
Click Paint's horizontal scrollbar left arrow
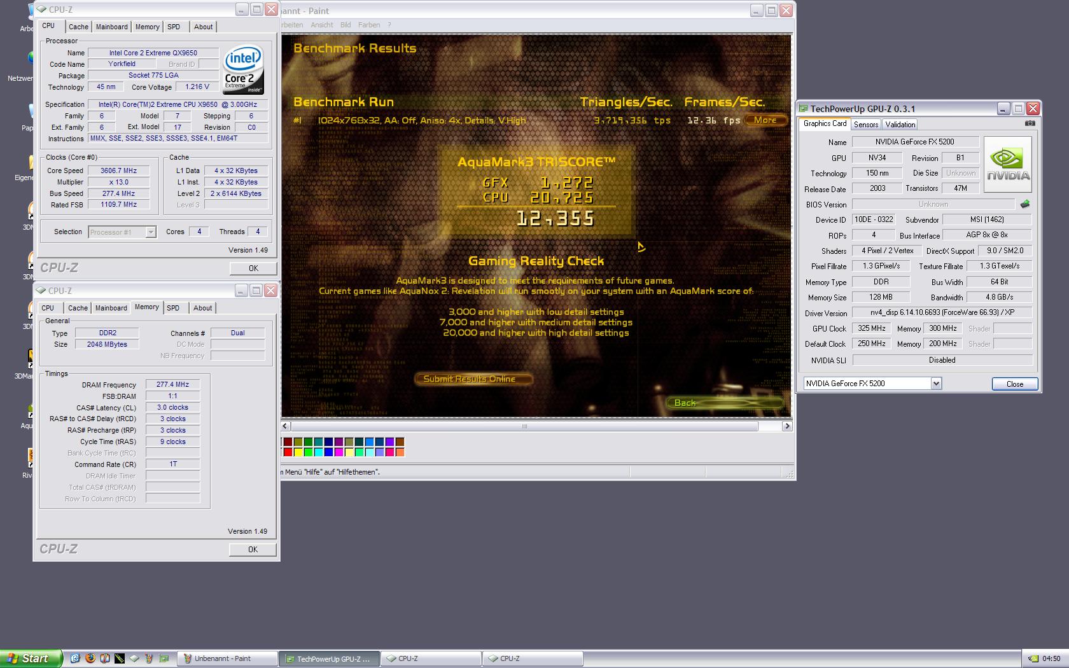(285, 426)
